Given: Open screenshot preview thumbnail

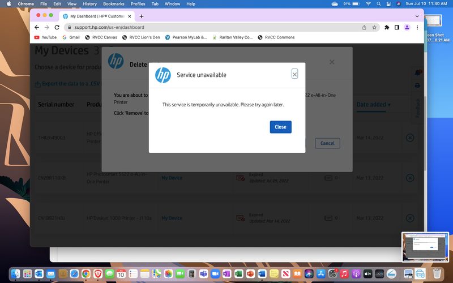Looking at the screenshot, I should [x=425, y=247].
